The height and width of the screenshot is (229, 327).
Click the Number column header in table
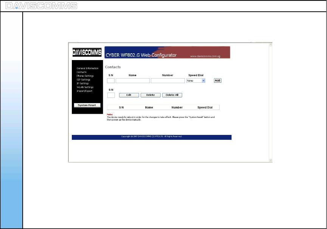[177, 108]
